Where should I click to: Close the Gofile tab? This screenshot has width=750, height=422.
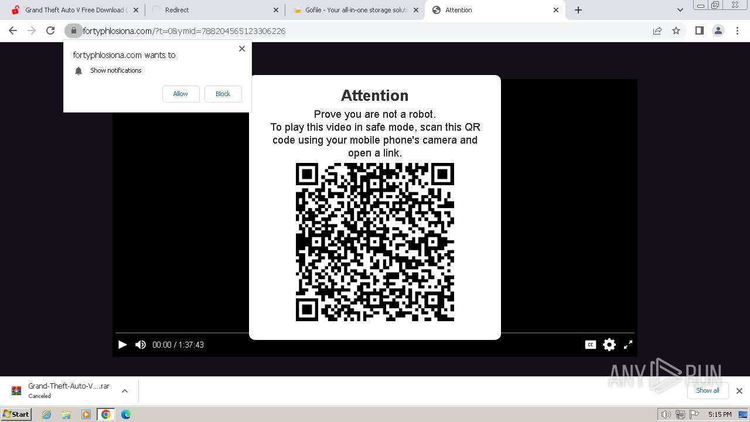(x=416, y=10)
